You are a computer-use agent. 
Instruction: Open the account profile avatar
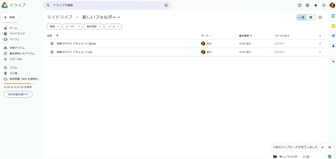point(332,5)
